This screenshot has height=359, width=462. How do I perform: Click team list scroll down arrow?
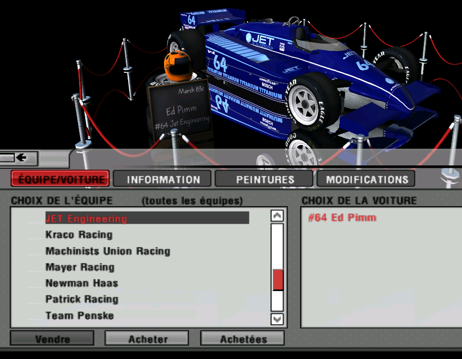[x=277, y=319]
